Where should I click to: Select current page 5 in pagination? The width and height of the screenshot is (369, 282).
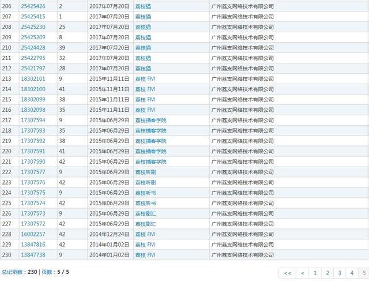[x=364, y=273]
